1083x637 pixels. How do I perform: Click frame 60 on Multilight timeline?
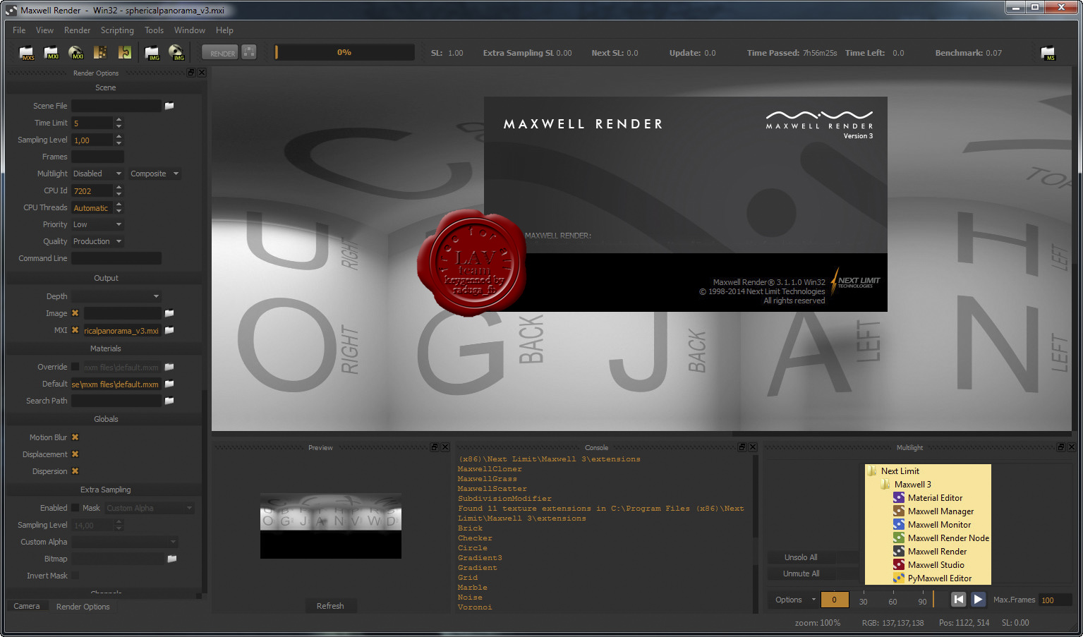pyautogui.click(x=893, y=602)
